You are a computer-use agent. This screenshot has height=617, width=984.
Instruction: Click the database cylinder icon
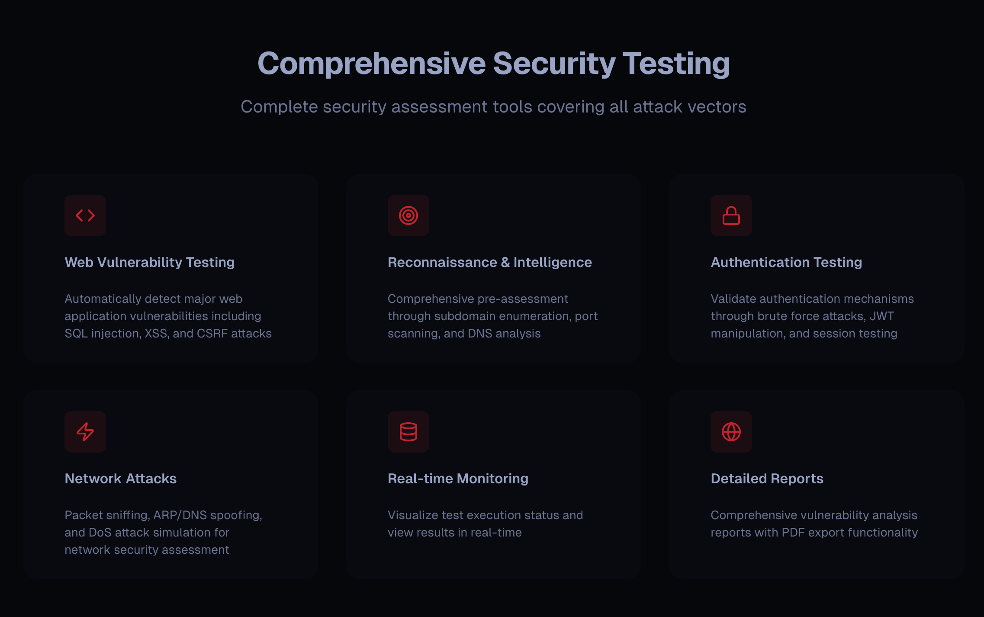tap(408, 432)
